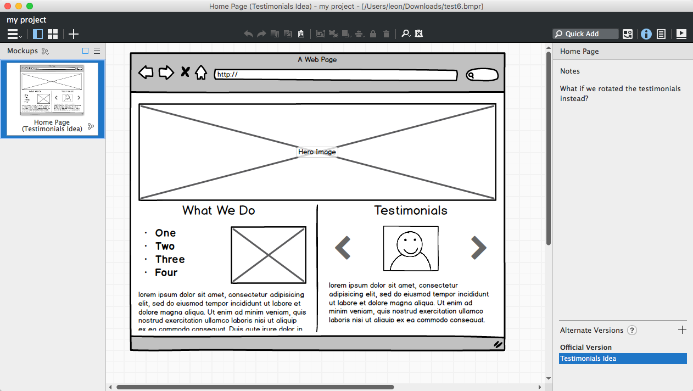Open the main hamburger menu
Image resolution: width=693 pixels, height=391 pixels.
[x=14, y=34]
